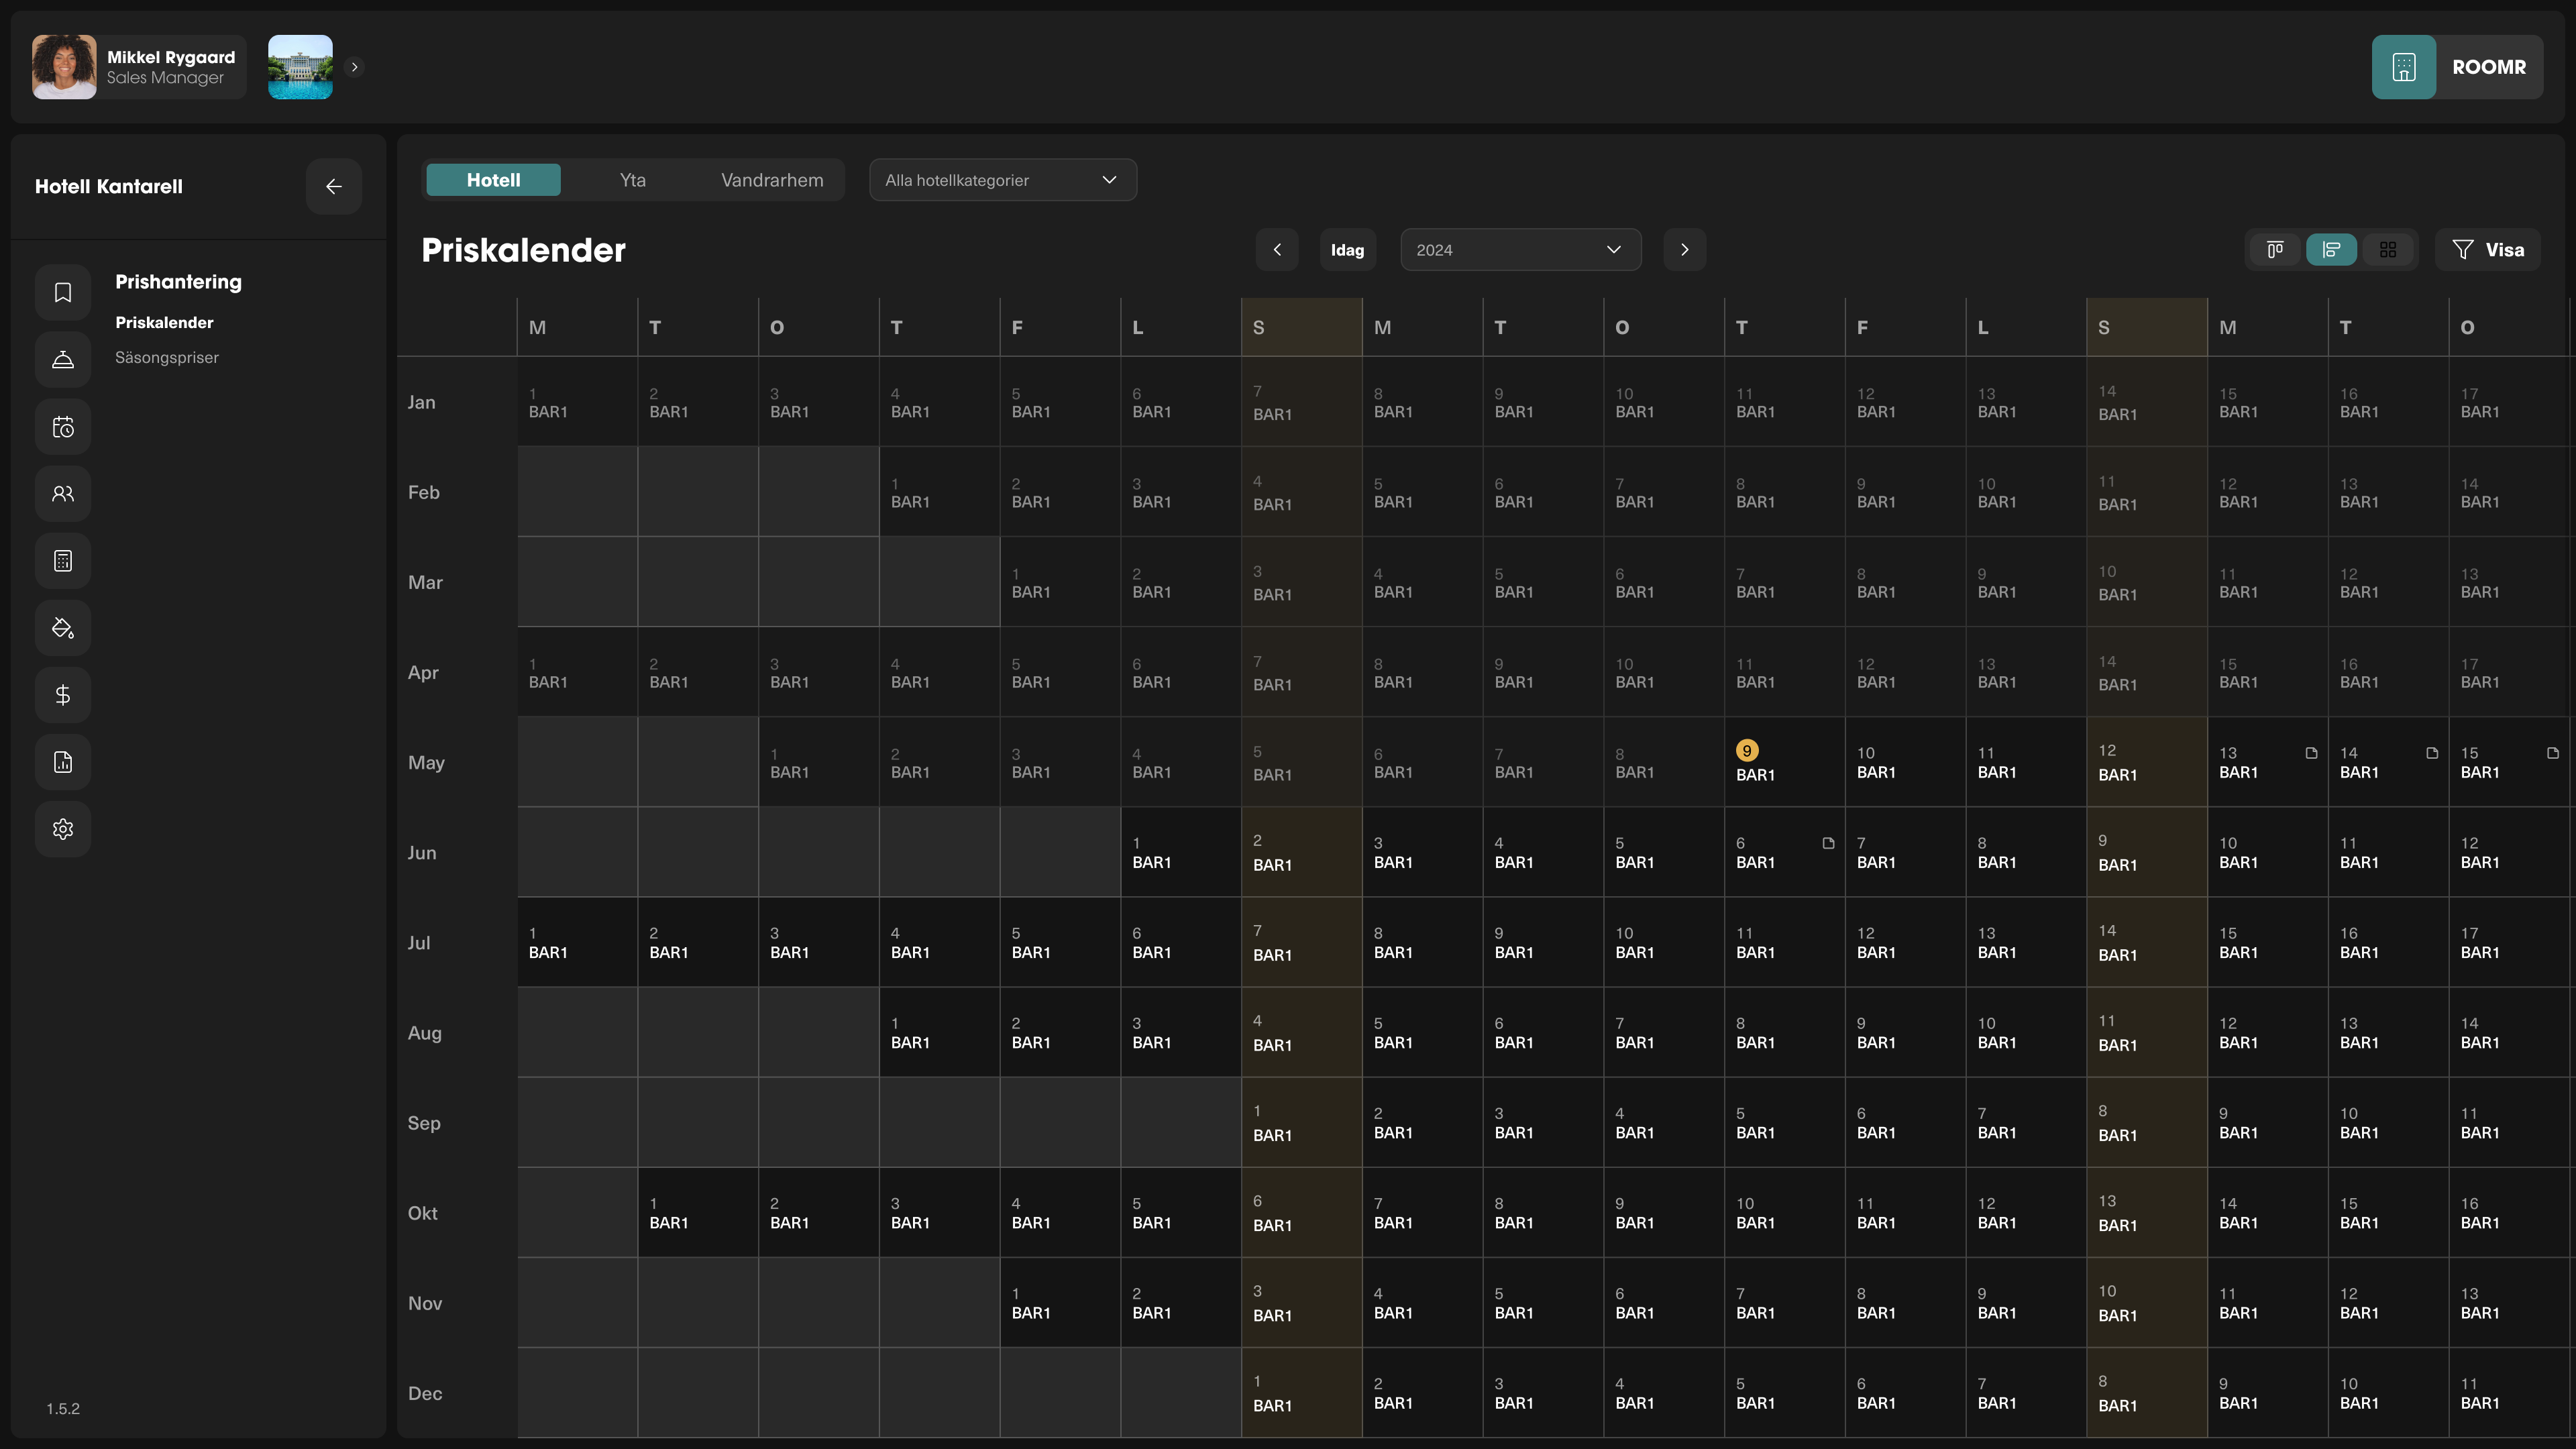
Task: Open the report document icon in sidebar
Action: 62,761
